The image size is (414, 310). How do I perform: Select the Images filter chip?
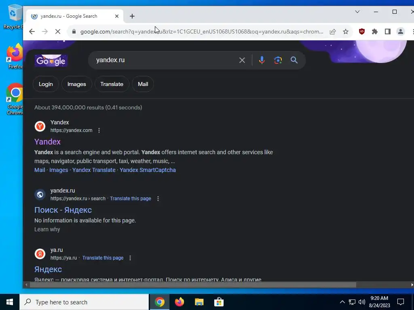click(76, 84)
